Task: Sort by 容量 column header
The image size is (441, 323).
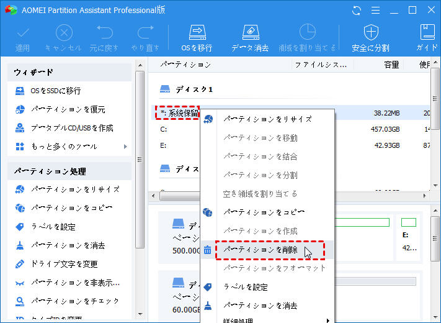Action: click(x=391, y=65)
